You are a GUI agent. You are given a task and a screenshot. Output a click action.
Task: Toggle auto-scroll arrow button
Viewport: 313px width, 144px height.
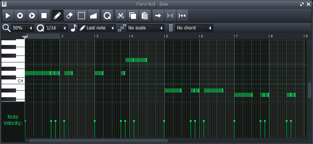pos(158,16)
